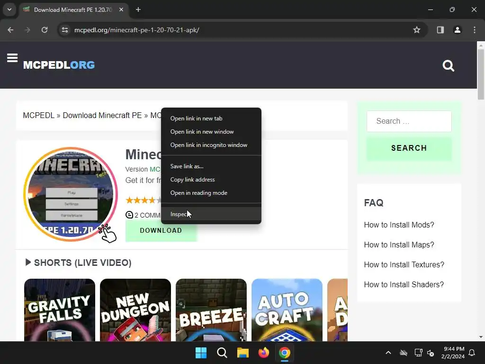Go back to the previous page
Screen dimensions: 485x364
[10, 30]
